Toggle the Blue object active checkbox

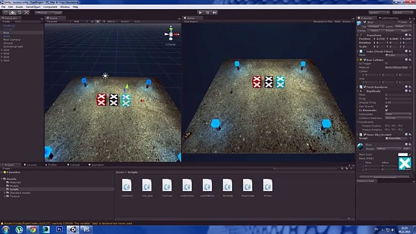coord(365,22)
